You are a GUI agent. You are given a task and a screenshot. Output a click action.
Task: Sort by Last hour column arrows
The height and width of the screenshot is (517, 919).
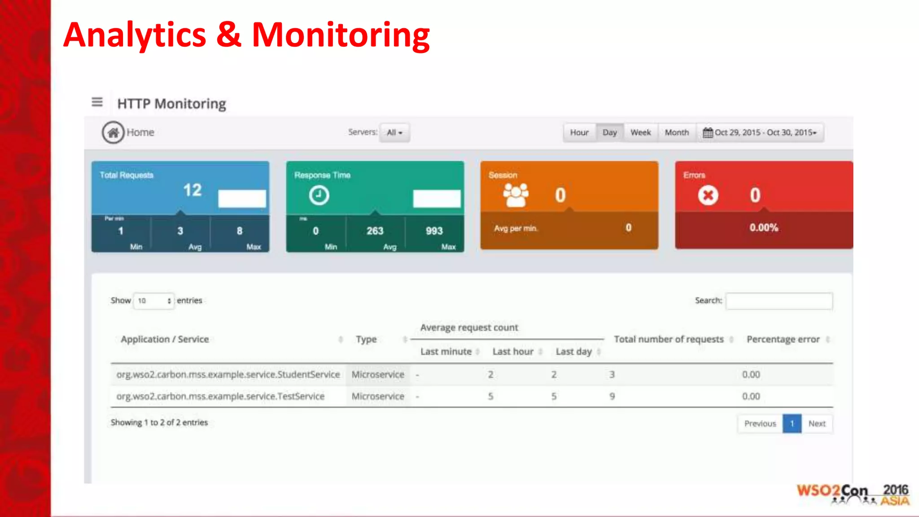pos(540,352)
